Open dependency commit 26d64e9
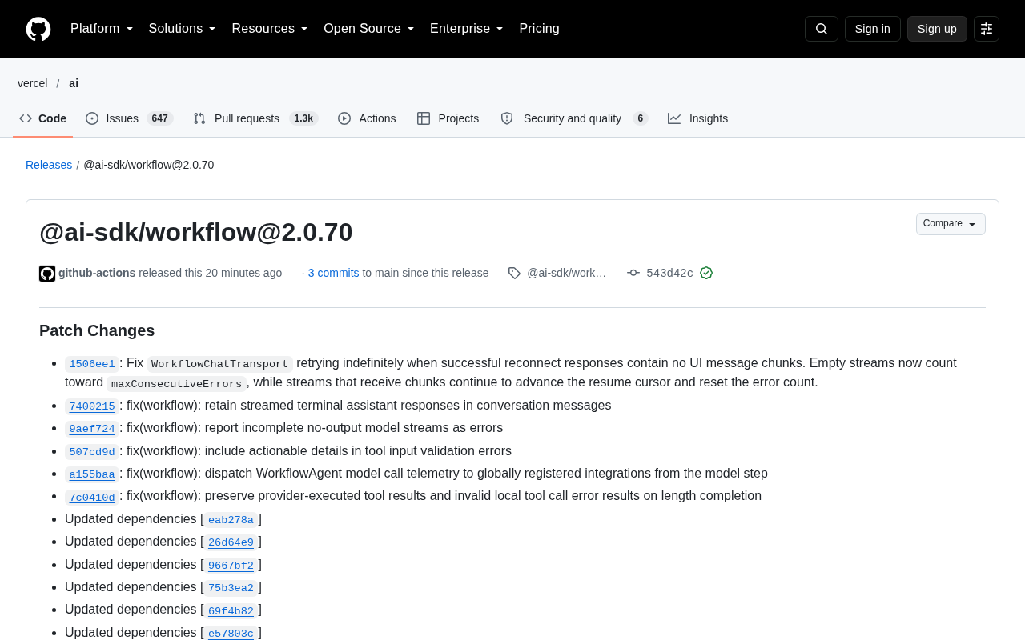Viewport: 1025px width, 640px height. point(231,542)
